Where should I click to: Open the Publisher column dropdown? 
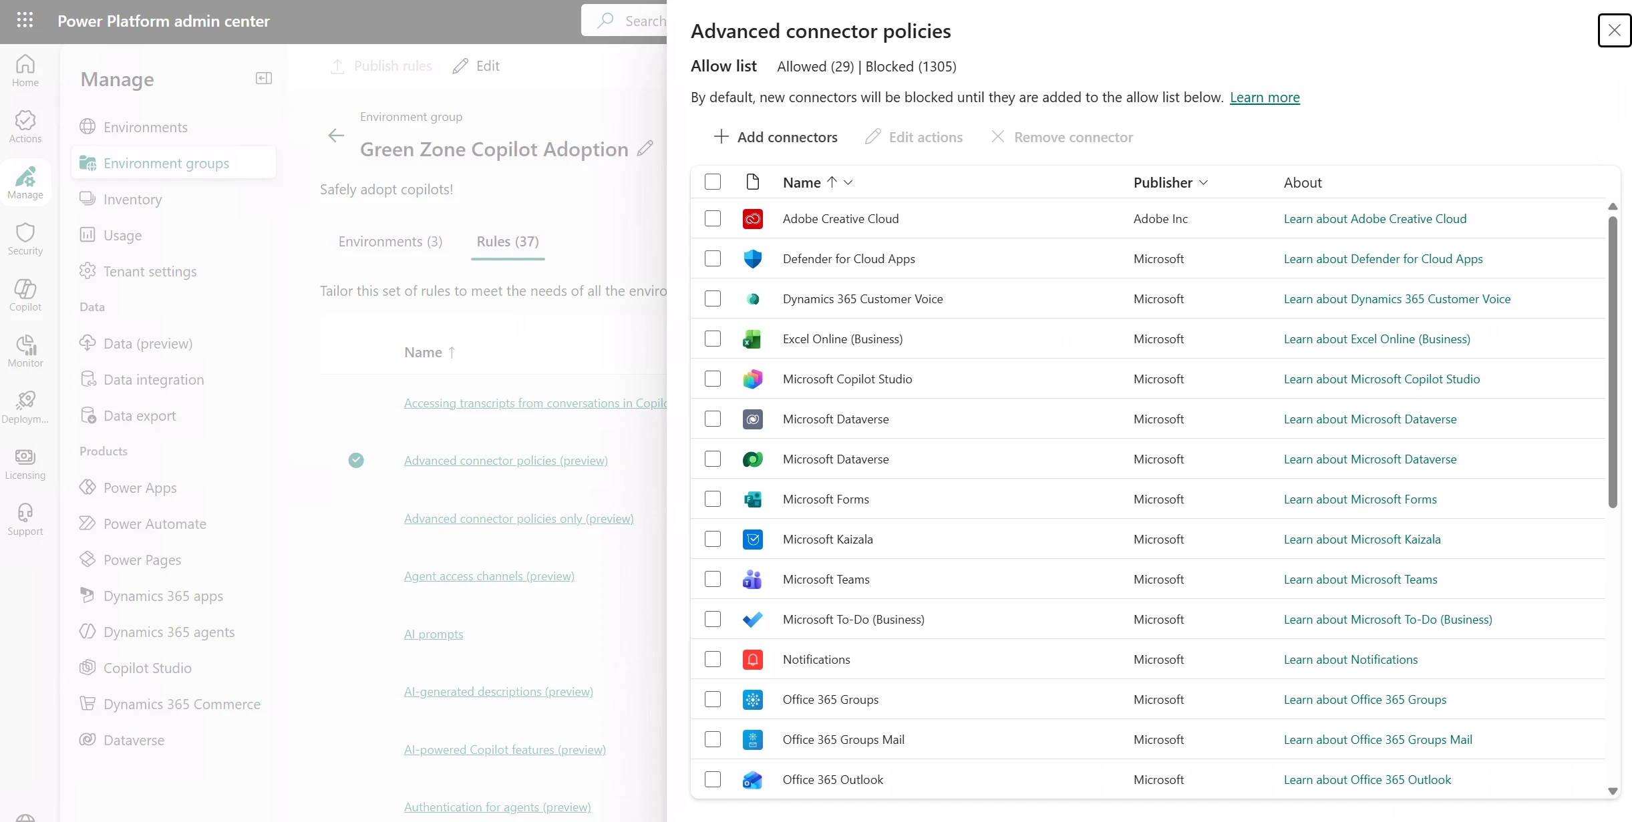tap(1204, 182)
